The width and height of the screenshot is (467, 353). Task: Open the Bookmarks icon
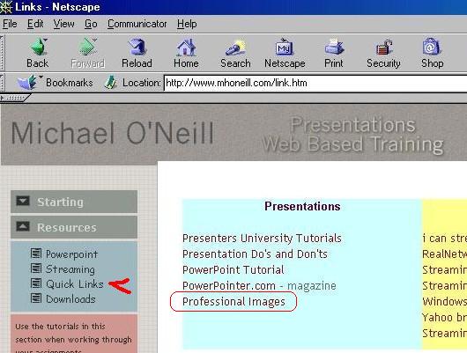coord(26,83)
